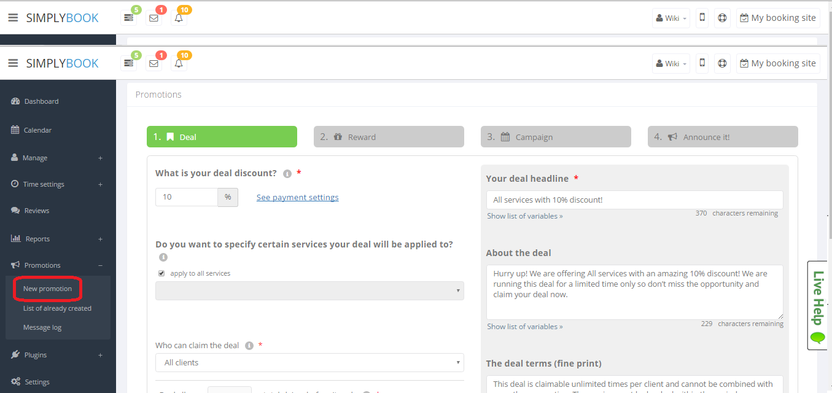Screen dimensions: 832x393
Task: Click info icon above 'apply to all services'
Action: [163, 257]
